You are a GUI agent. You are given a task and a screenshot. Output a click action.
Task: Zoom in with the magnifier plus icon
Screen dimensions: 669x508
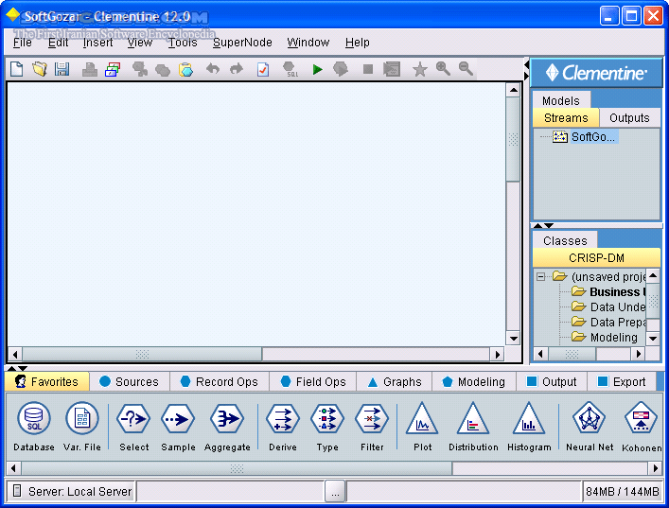click(x=443, y=69)
